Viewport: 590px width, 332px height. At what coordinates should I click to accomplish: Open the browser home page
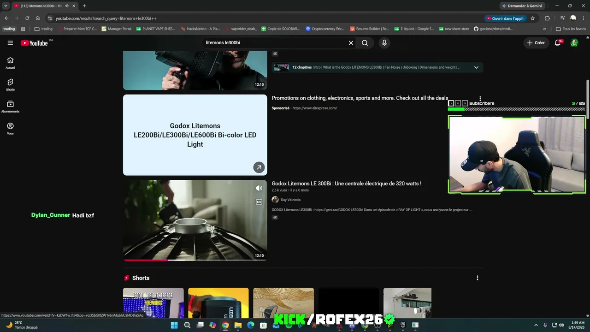point(38,18)
